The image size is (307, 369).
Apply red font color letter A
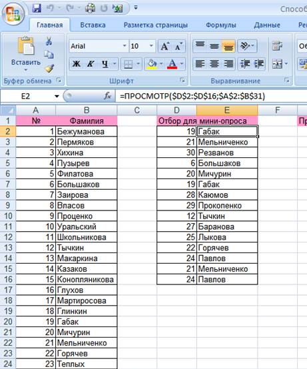click(172, 64)
